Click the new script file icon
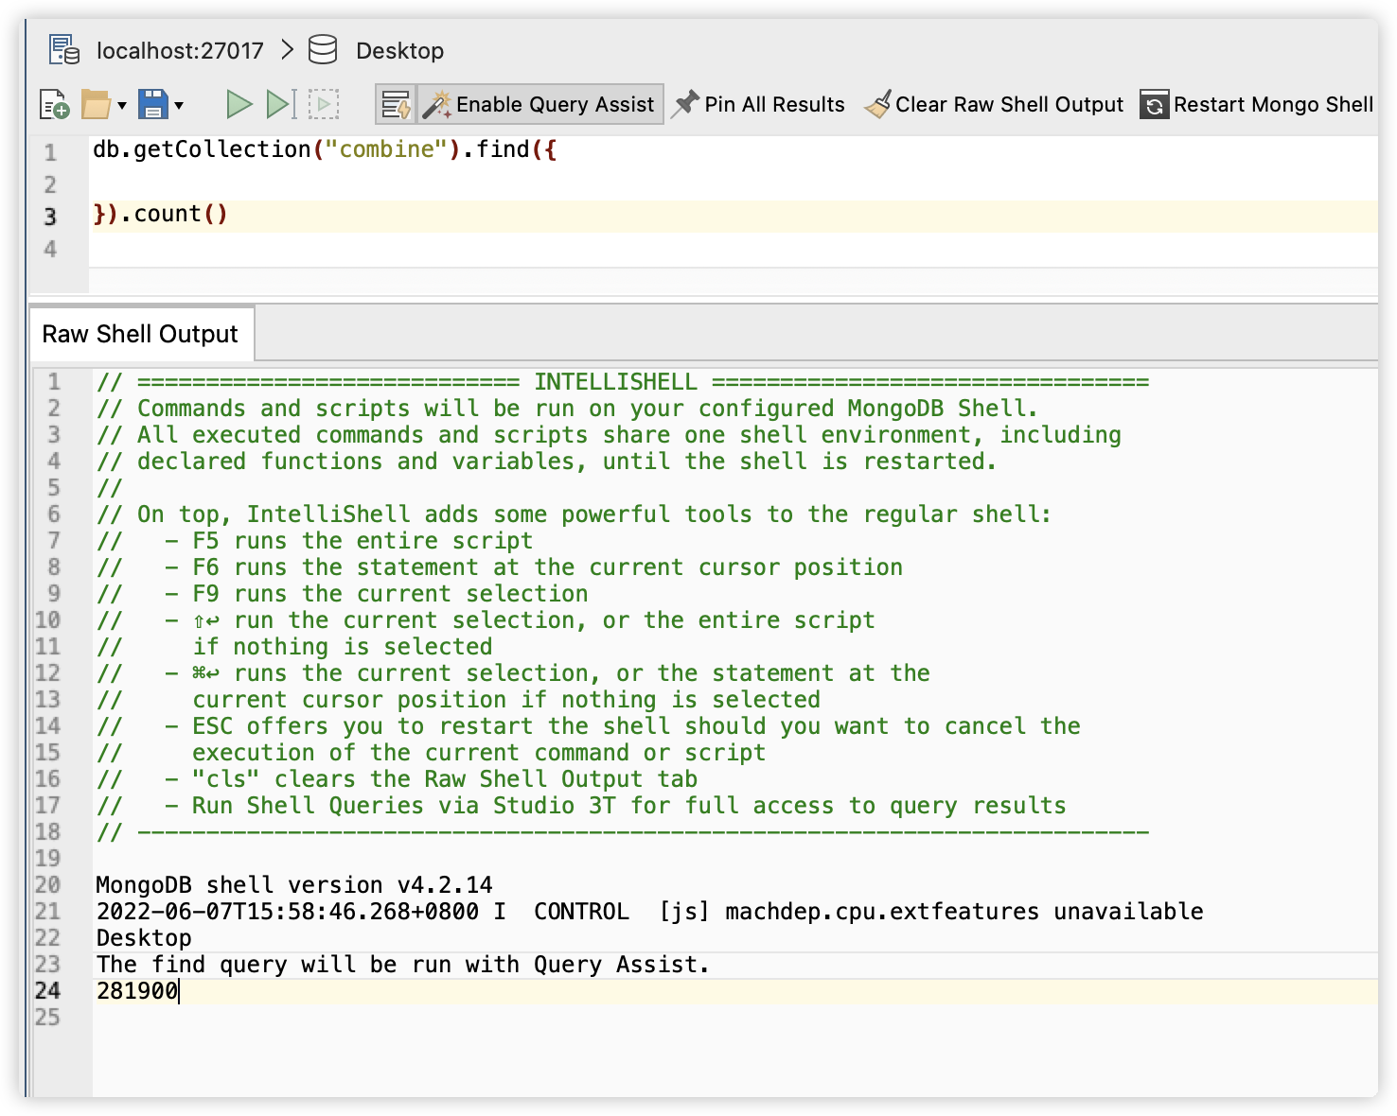Image resolution: width=1397 pixels, height=1116 pixels. [x=54, y=104]
